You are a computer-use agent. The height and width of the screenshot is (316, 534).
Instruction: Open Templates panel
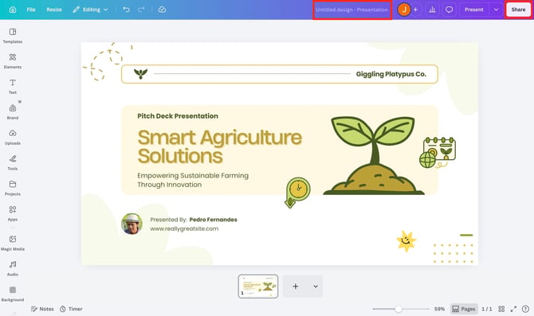pos(13,36)
